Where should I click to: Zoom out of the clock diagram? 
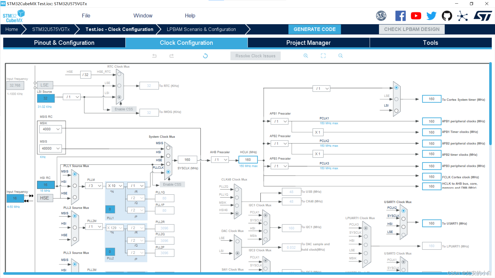tap(341, 56)
